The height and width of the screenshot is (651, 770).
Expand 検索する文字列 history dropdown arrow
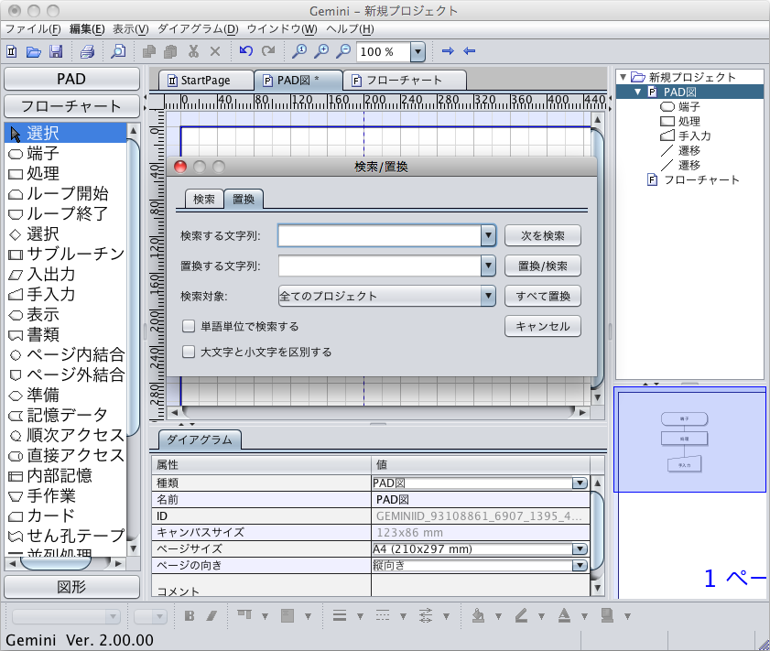click(488, 235)
